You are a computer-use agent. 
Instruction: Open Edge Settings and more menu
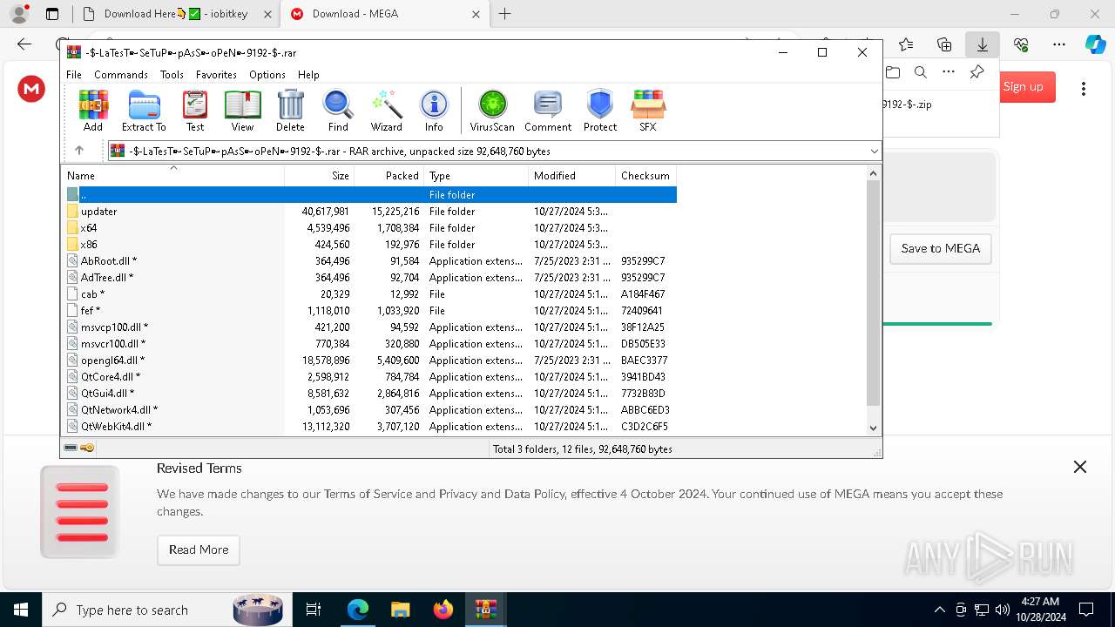tap(1059, 44)
